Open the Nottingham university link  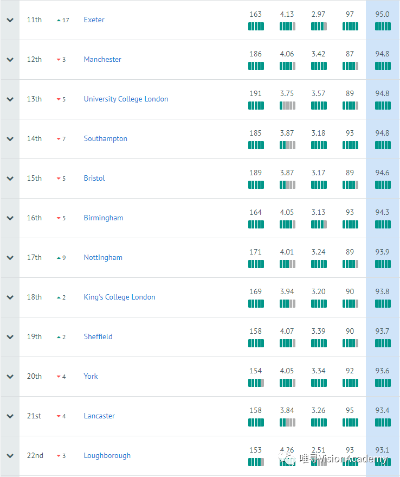pos(103,258)
